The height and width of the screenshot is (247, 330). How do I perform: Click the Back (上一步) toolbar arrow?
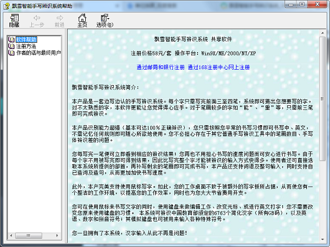pos(37,21)
